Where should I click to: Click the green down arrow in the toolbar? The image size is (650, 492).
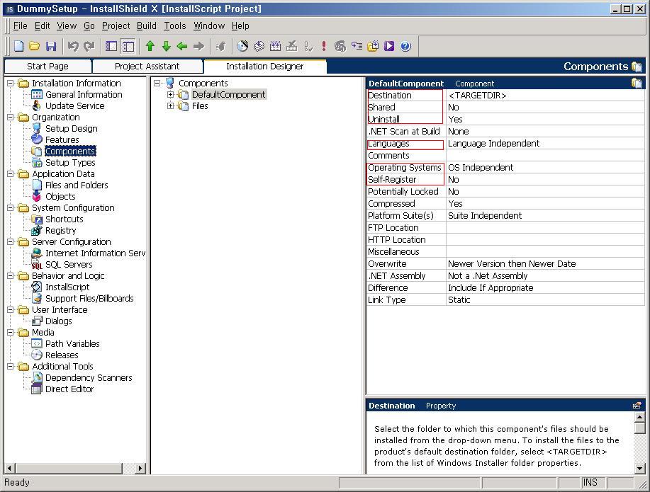pyautogui.click(x=167, y=46)
